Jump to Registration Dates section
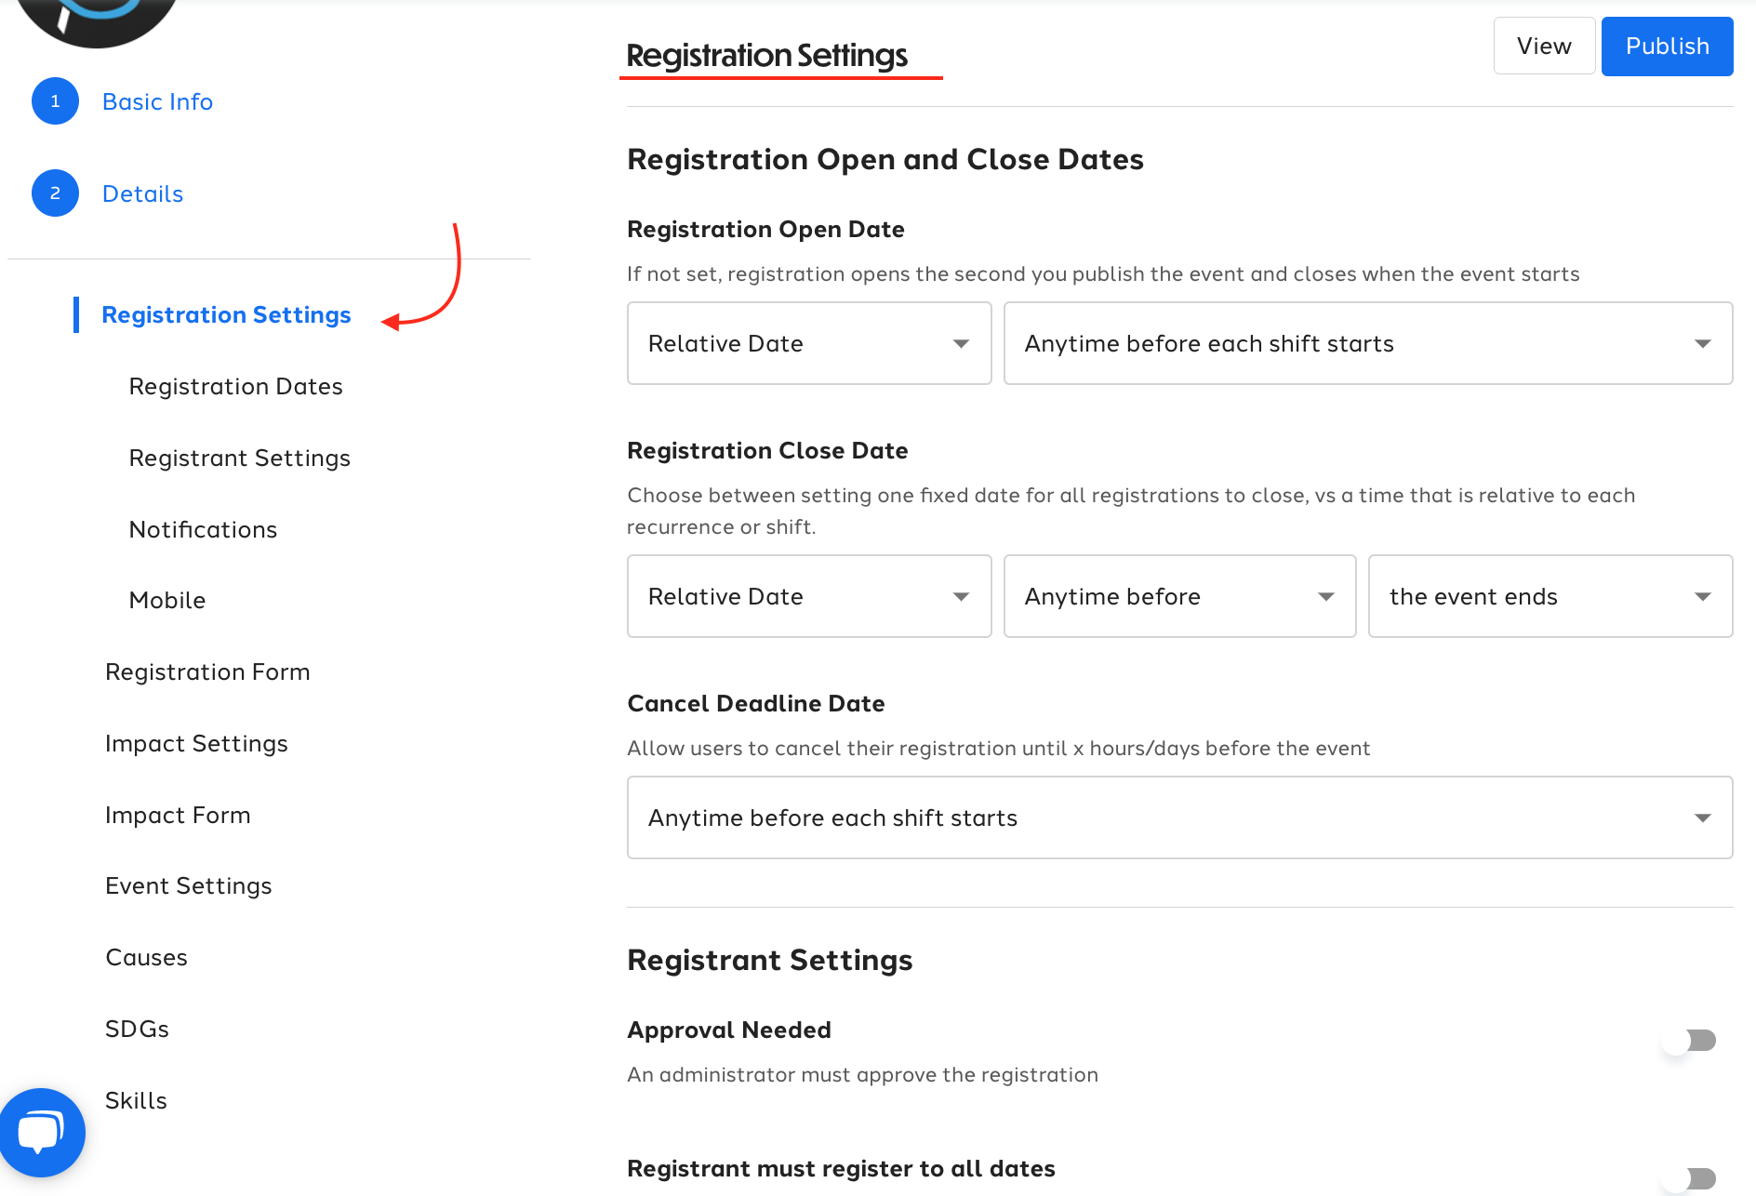1756x1196 pixels. [x=235, y=386]
